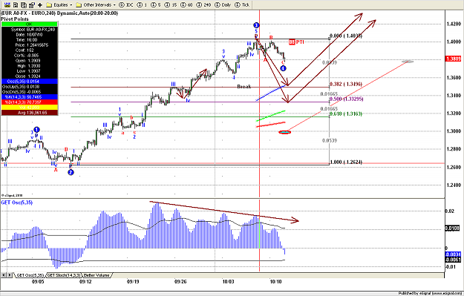
Task: Click the Equities folder icon
Action: click(x=49, y=4)
